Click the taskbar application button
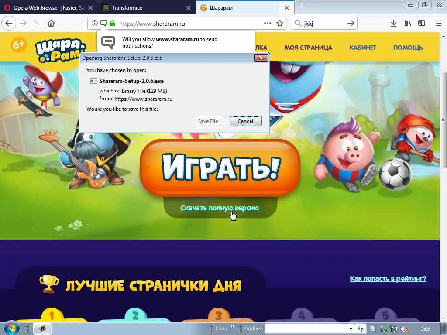Screen dimensions: 447x335 (x=42, y=328)
